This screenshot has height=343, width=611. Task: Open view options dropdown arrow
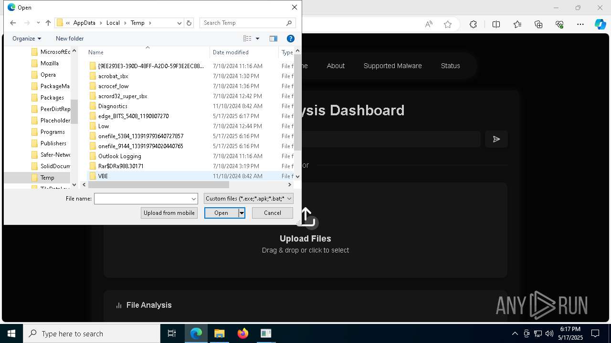(257, 39)
